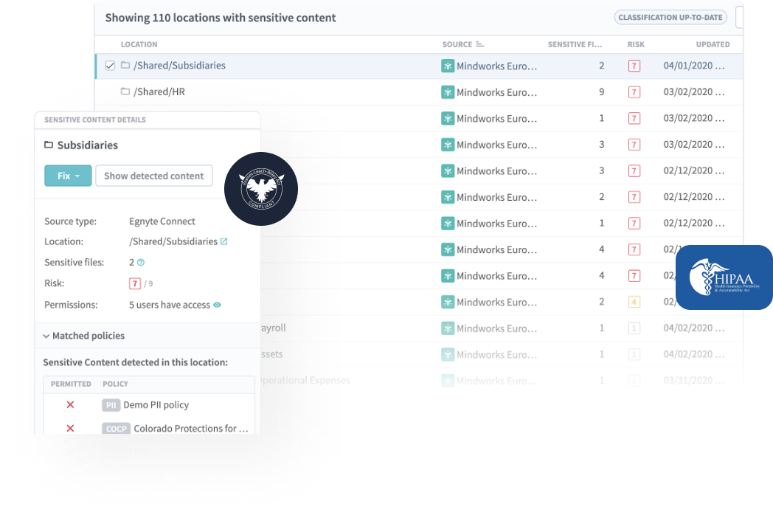The height and width of the screenshot is (521, 773).
Task: Toggle the /Shared/Subsidiaries row checkbox
Action: (x=110, y=66)
